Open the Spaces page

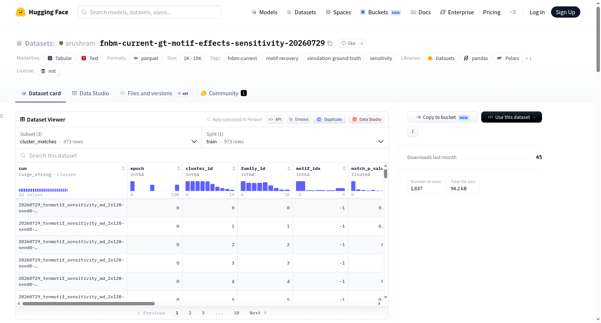tap(338, 12)
